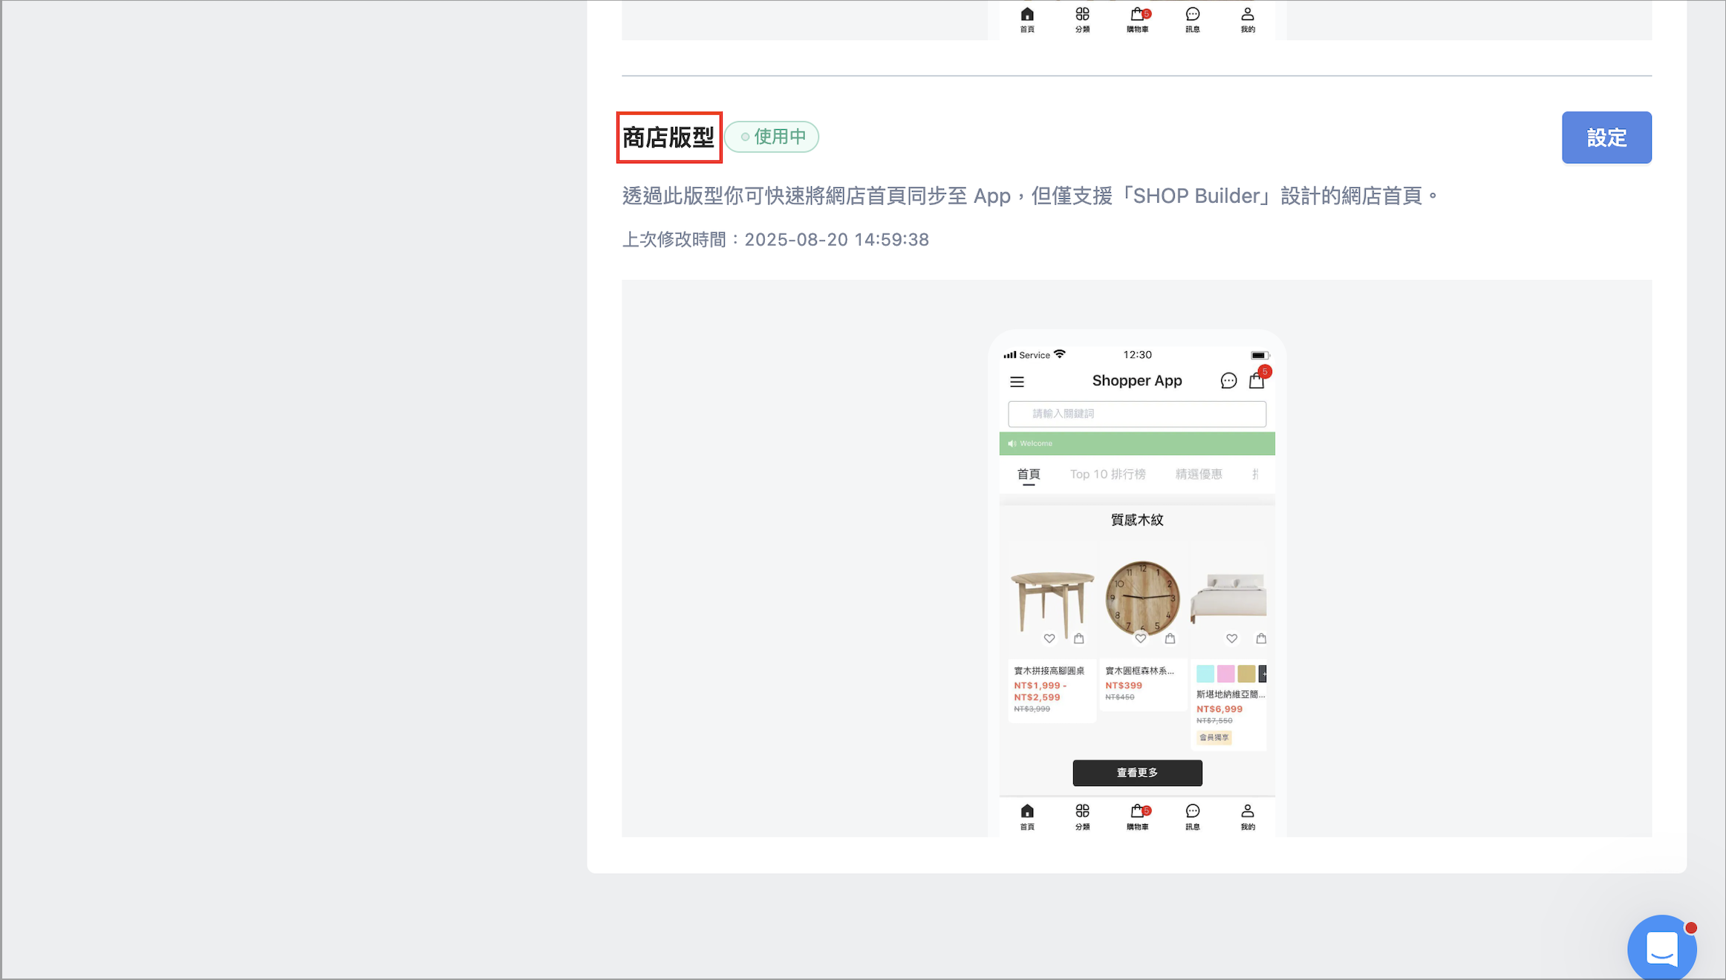Click the SHOP Builder description sentence
This screenshot has height=980, width=1726.
(1030, 196)
